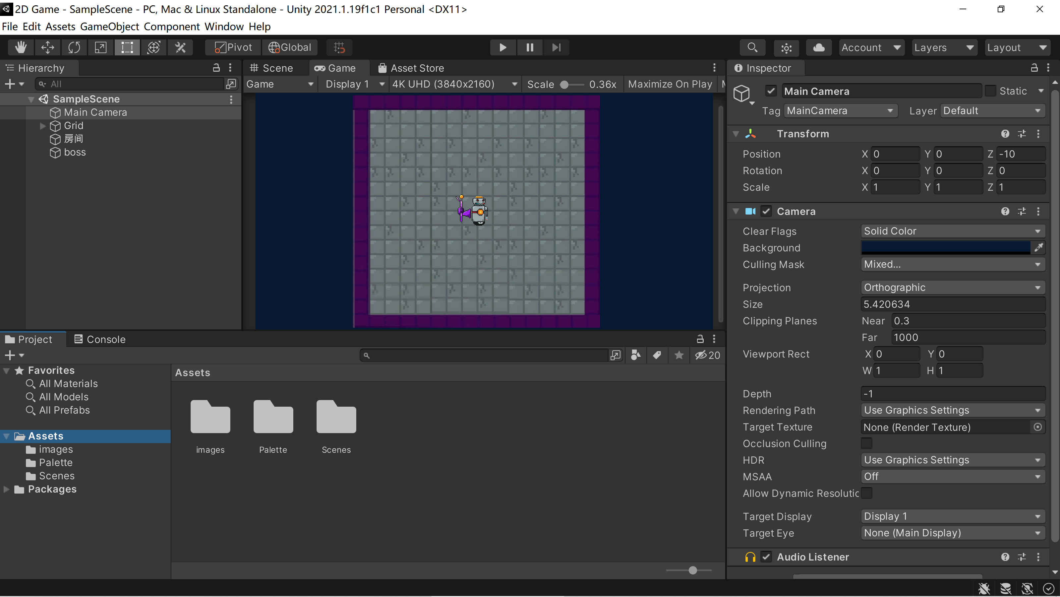Select the Rect tool
Image resolution: width=1060 pixels, height=597 pixels.
click(x=127, y=47)
